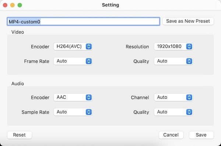
Task: Open the video Encoder dropdown showing H264(AVC)
Action: tap(73, 46)
